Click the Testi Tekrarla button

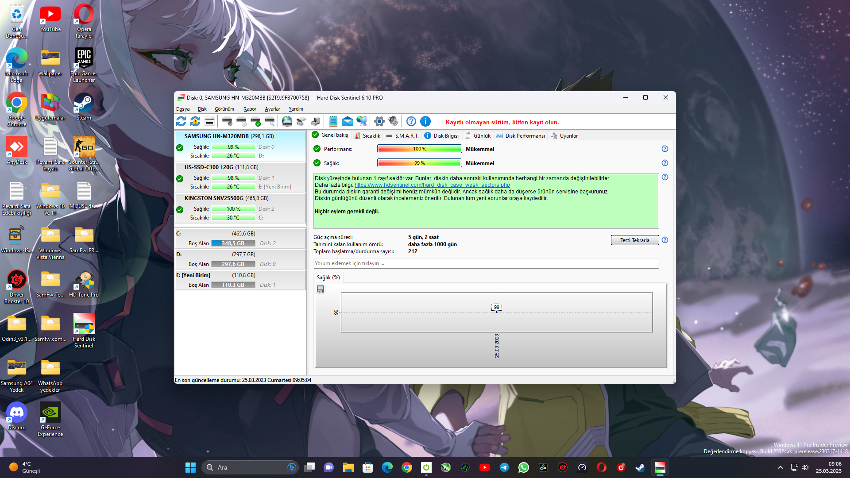tap(634, 240)
